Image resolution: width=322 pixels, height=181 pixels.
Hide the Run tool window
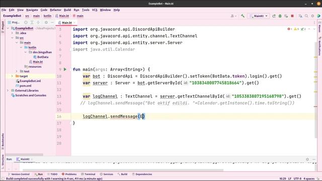(314, 159)
